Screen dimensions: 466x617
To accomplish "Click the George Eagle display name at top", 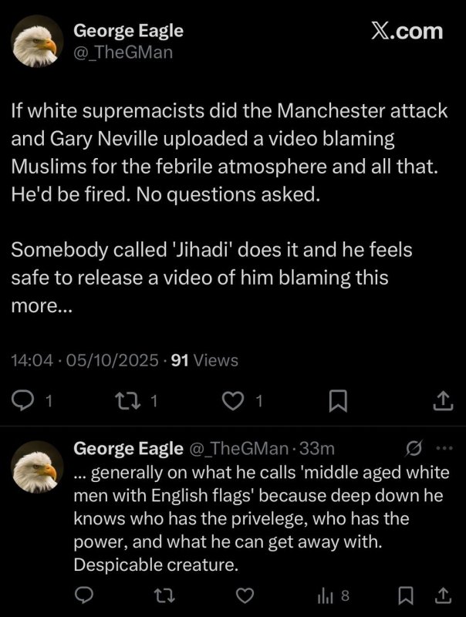I will click(128, 32).
